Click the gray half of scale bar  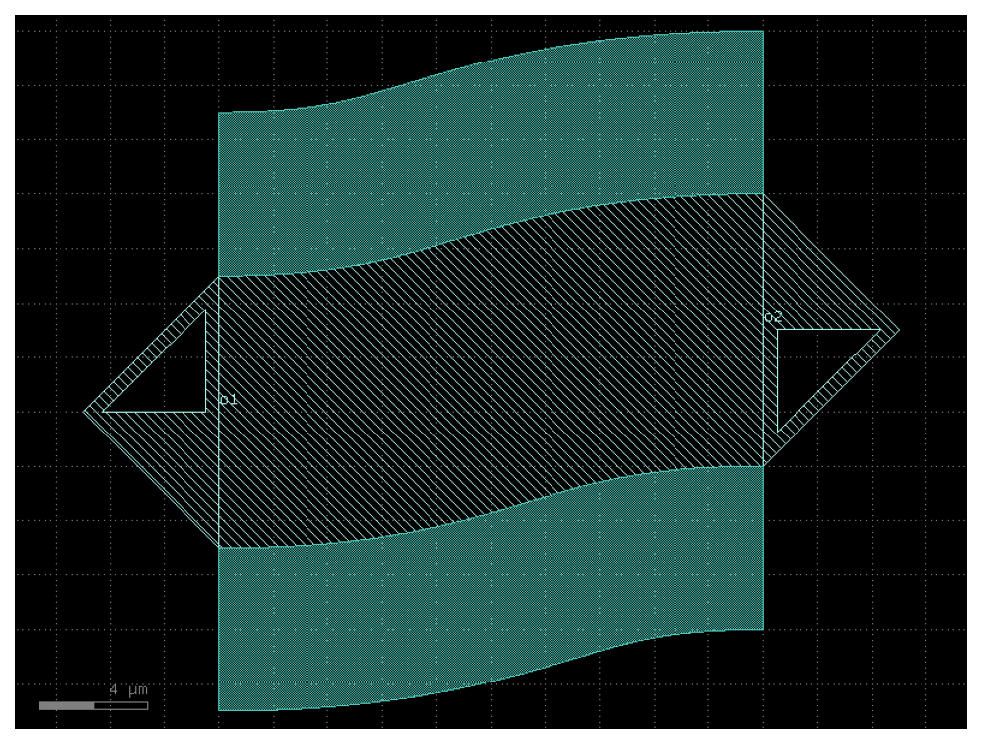point(66,705)
